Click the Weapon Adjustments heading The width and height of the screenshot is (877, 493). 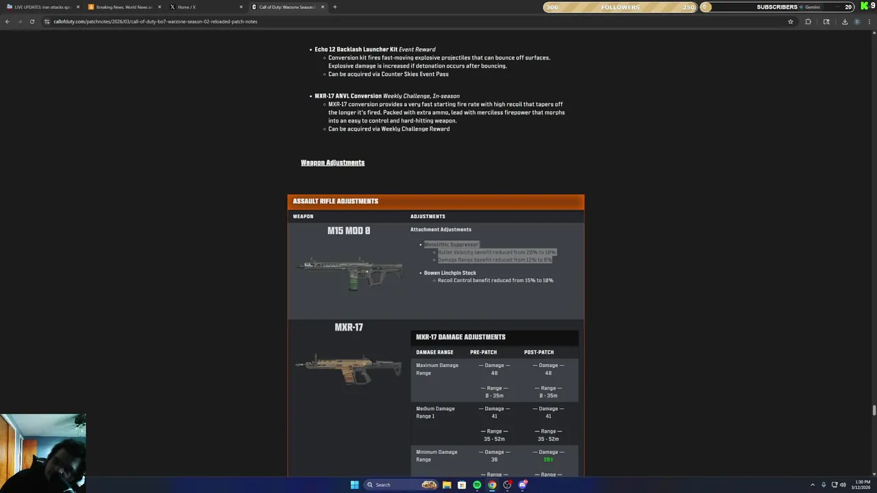[x=332, y=162]
